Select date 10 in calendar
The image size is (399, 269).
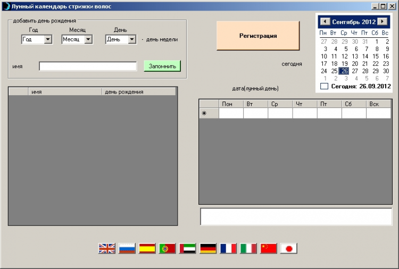323,56
